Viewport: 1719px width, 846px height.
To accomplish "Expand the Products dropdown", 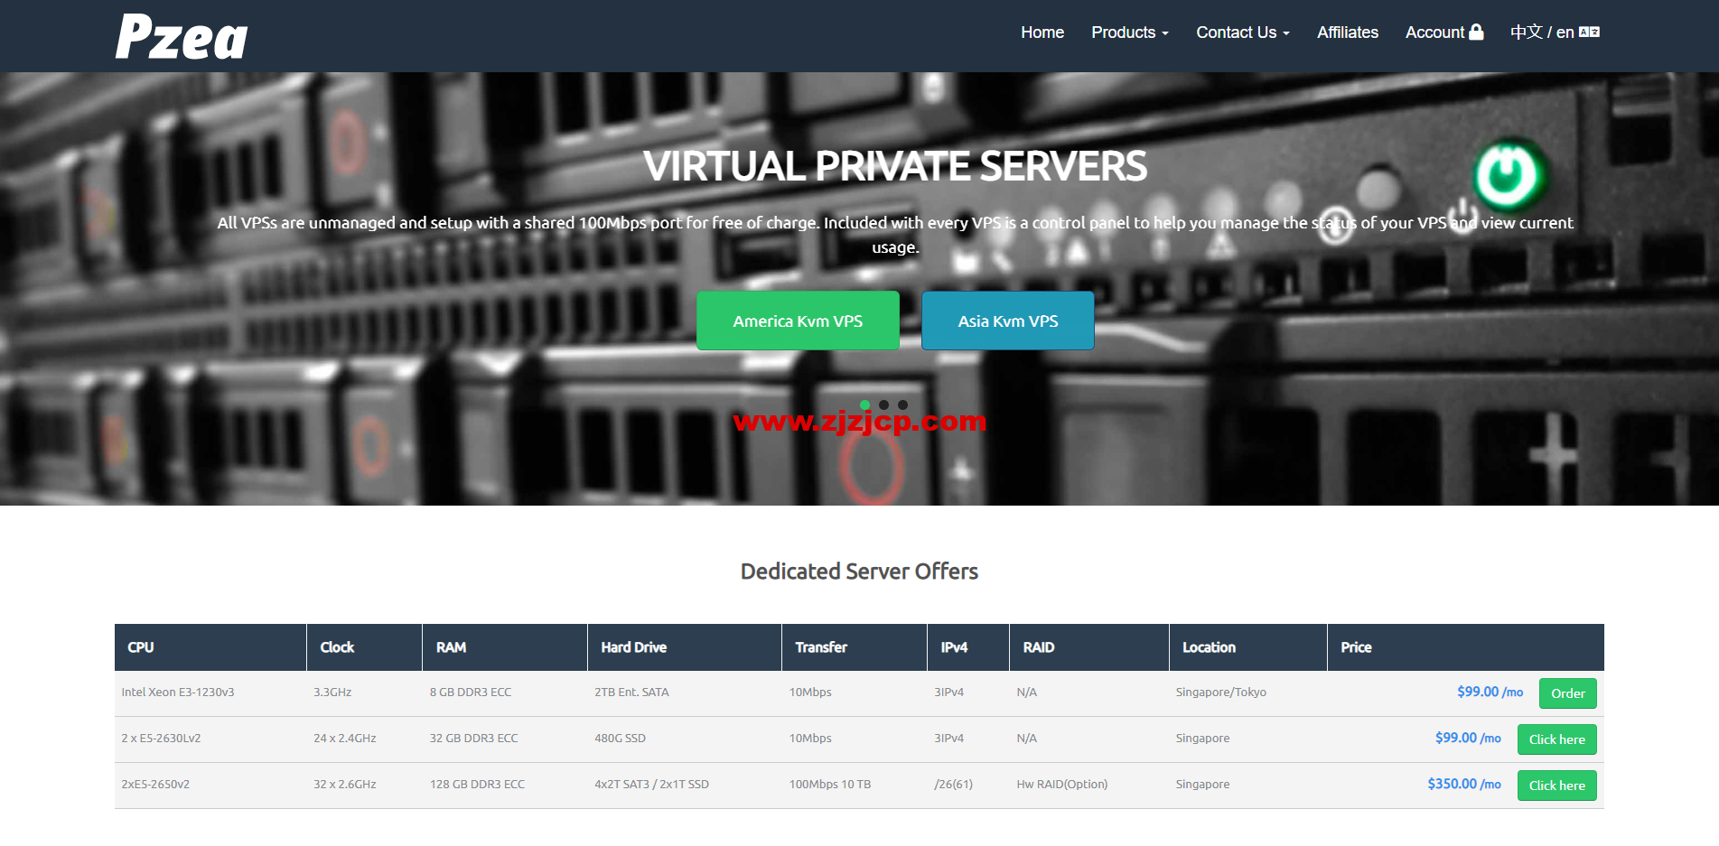I will (1130, 33).
